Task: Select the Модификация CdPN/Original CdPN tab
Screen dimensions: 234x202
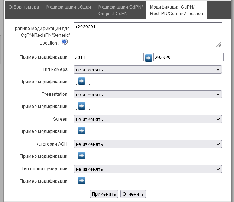Action: click(120, 10)
